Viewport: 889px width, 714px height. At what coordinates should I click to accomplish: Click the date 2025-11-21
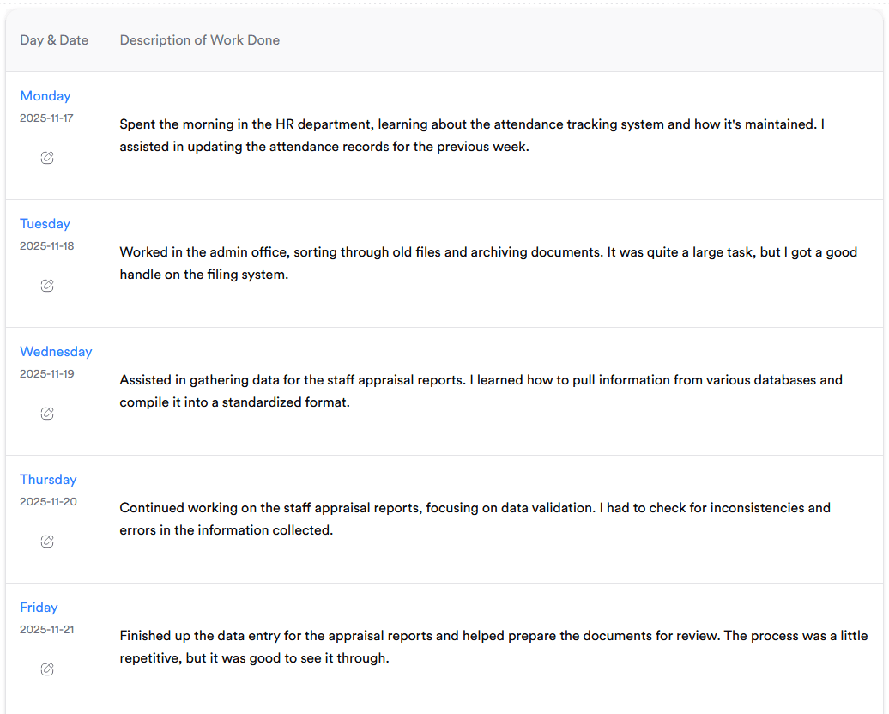tap(46, 630)
